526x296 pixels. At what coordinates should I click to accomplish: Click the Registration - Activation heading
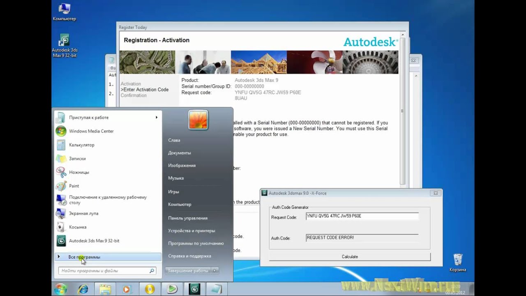coord(157,40)
